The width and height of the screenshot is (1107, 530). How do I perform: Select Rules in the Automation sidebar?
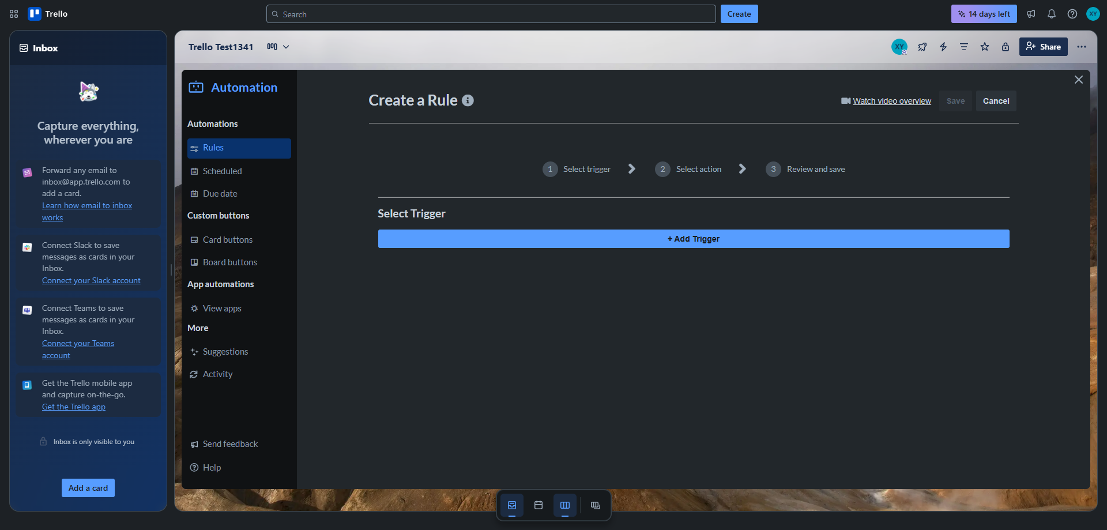click(x=239, y=148)
